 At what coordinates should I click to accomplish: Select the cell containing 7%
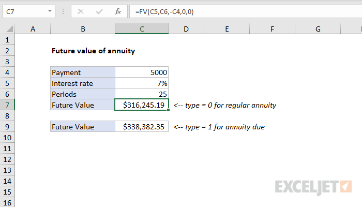[142, 83]
